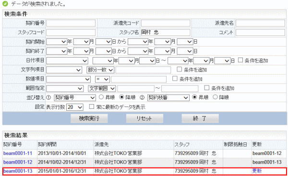Click the 検索実行 button

[x=89, y=118]
